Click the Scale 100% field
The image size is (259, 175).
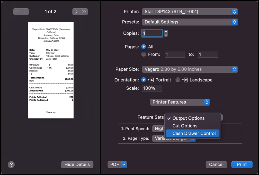[x=152, y=88]
